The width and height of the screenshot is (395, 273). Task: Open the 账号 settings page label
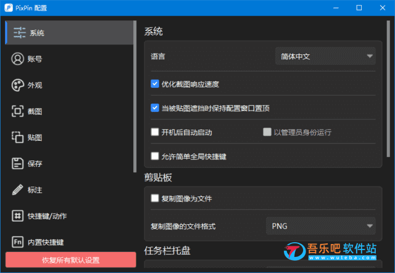point(35,59)
